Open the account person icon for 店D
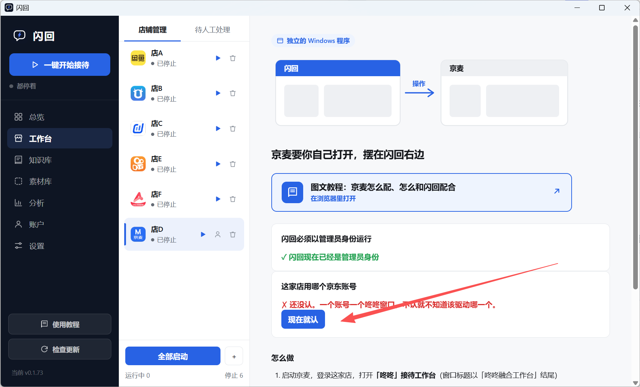Viewport: 640px width, 387px height. pyautogui.click(x=218, y=234)
